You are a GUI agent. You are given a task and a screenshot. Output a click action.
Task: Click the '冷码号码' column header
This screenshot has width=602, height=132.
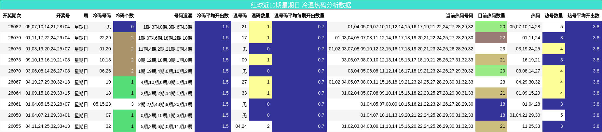(102, 16)
